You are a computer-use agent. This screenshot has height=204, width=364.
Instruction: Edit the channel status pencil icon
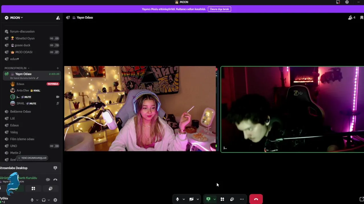coord(37,78)
